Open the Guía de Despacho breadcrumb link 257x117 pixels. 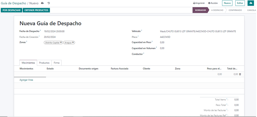14,3
